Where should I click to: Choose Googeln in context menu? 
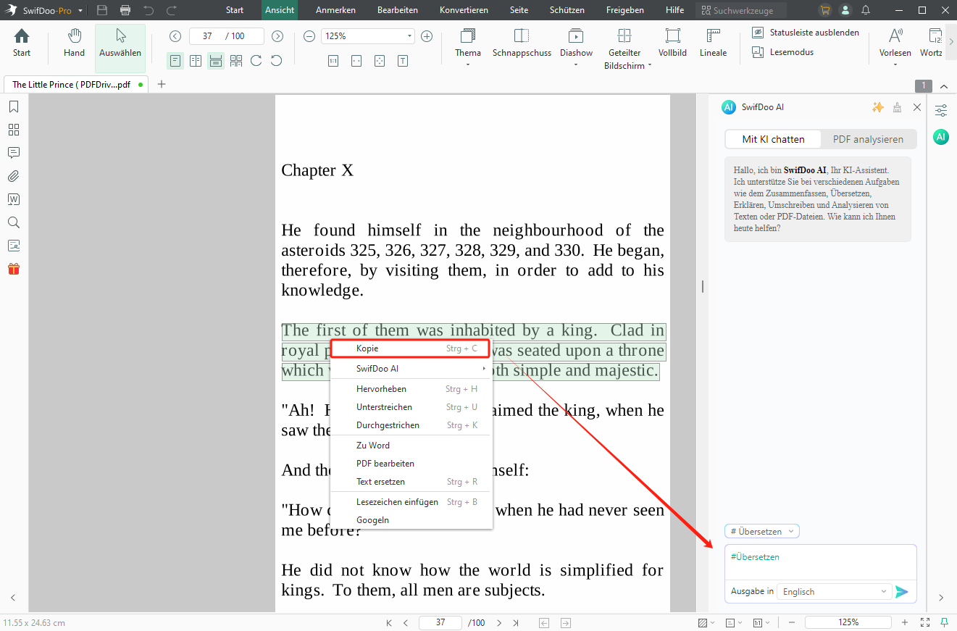(x=411, y=520)
